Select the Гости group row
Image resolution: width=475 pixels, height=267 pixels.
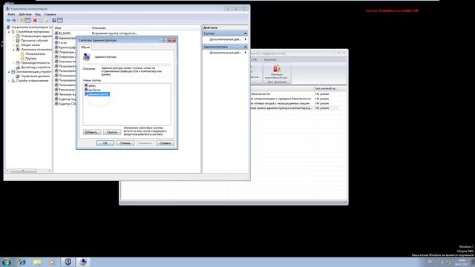pos(63,43)
